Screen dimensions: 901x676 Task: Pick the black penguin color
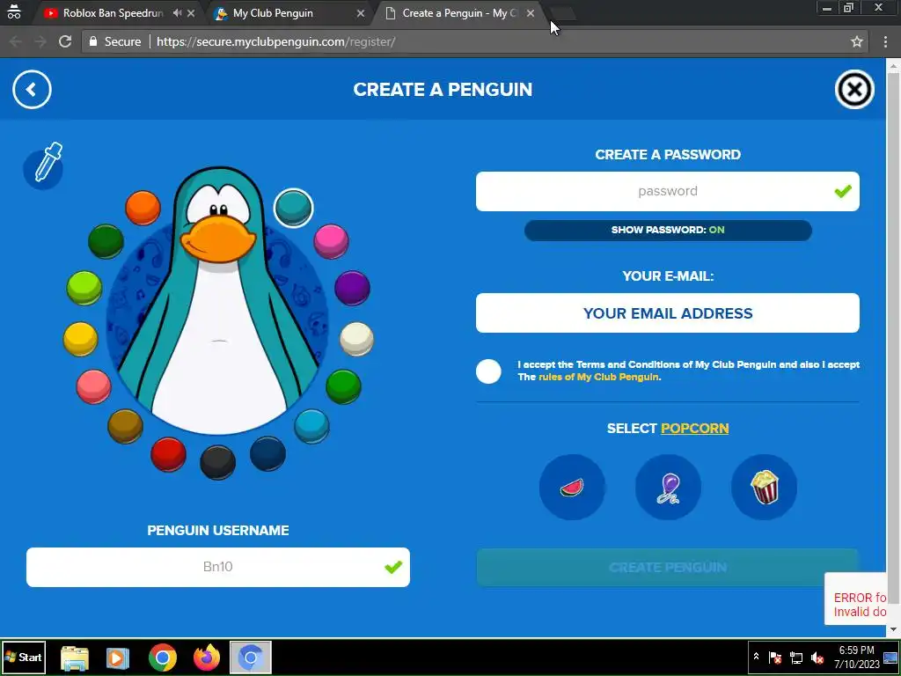click(x=218, y=462)
